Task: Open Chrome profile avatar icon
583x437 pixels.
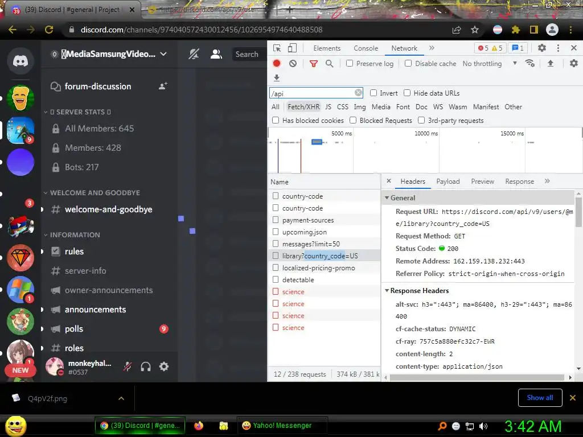Action: coord(552,30)
